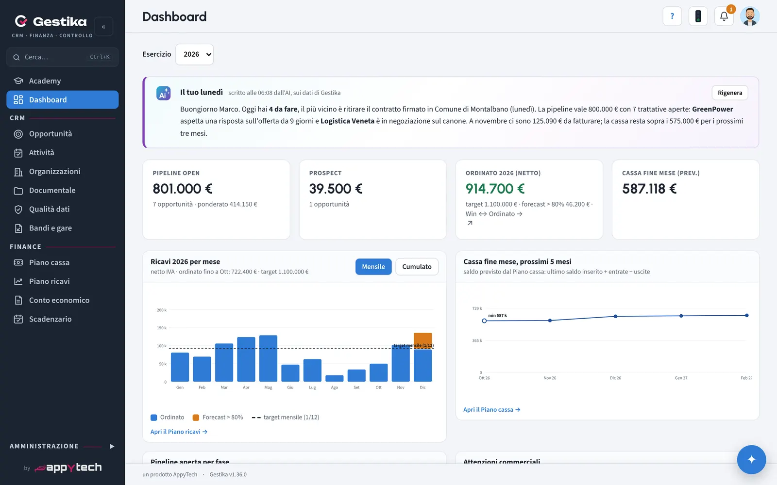Click the Forecast > 80% orange legend swatch
Image resolution: width=777 pixels, height=485 pixels.
[x=196, y=418]
